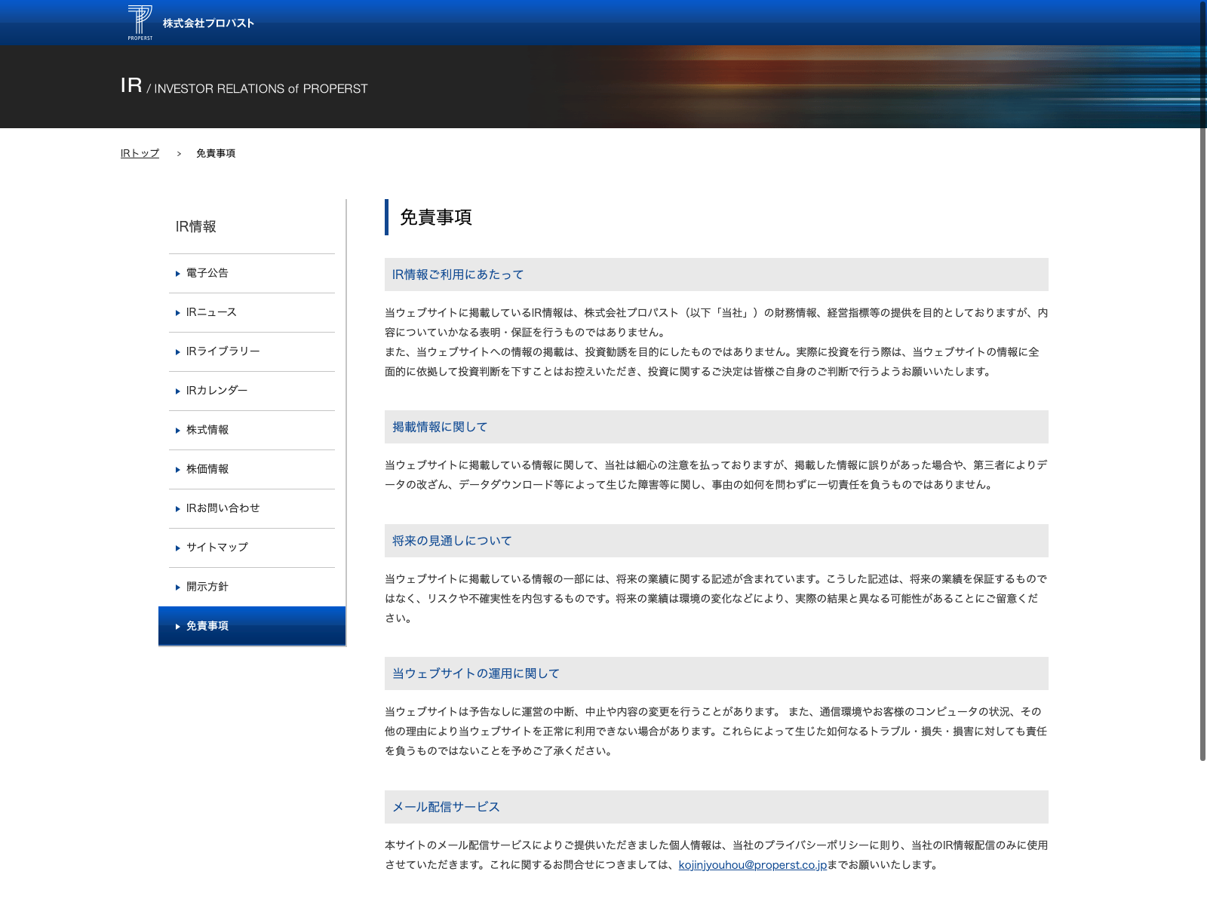Screen dimensions: 1207x905
Task: Go to IRお問い合わせ page
Action: (223, 508)
